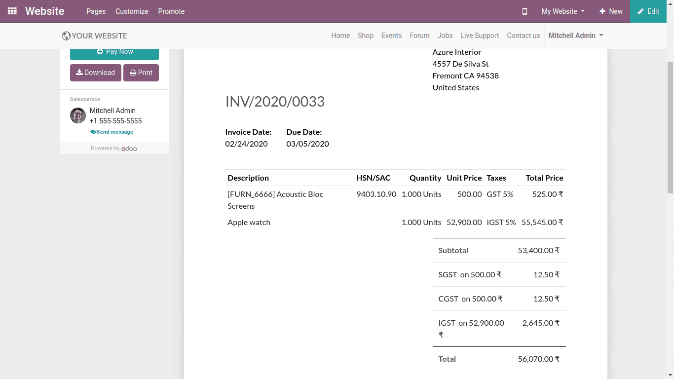
Task: Click the due date 03/05/2020
Action: pyautogui.click(x=307, y=144)
